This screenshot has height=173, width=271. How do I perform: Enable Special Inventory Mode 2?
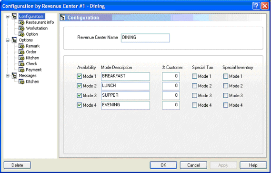(226, 86)
